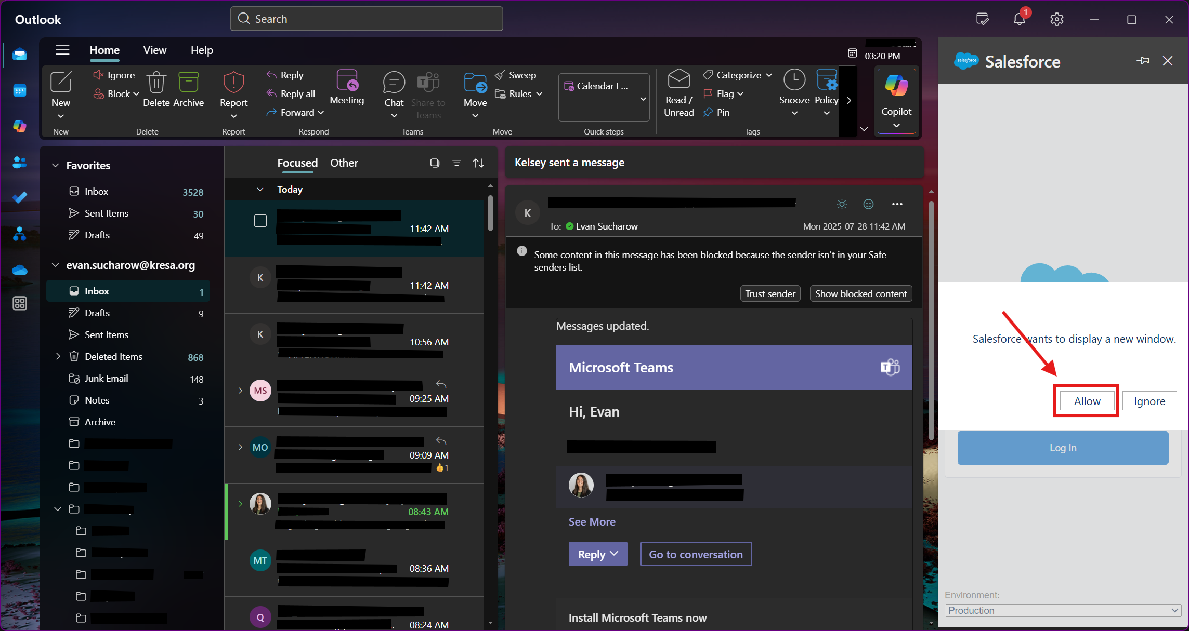Switch to the Home ribbon tab

[x=104, y=50]
